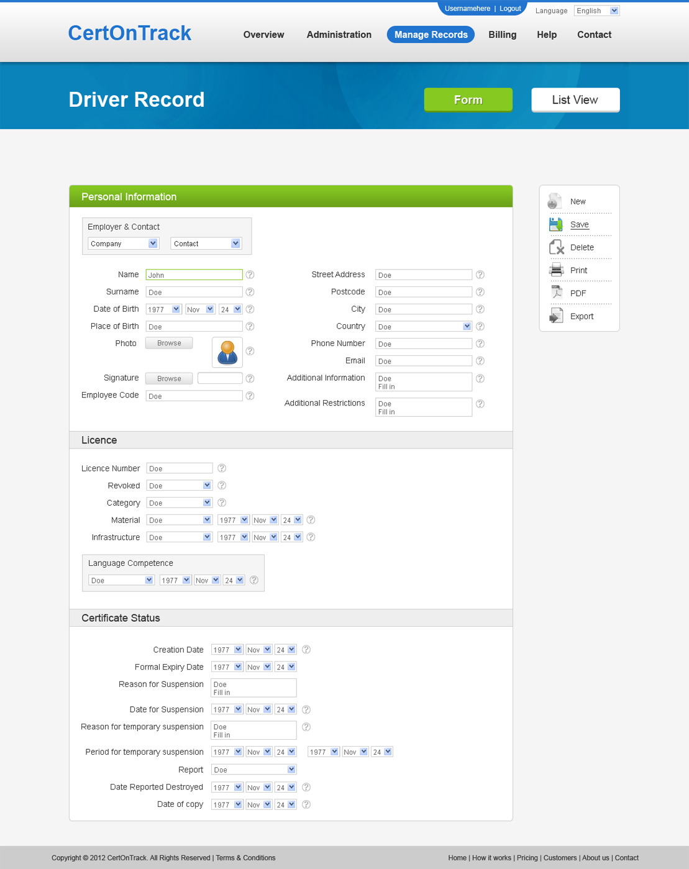689x869 pixels.
Task: Click Browse button for Signature
Action: tap(169, 378)
